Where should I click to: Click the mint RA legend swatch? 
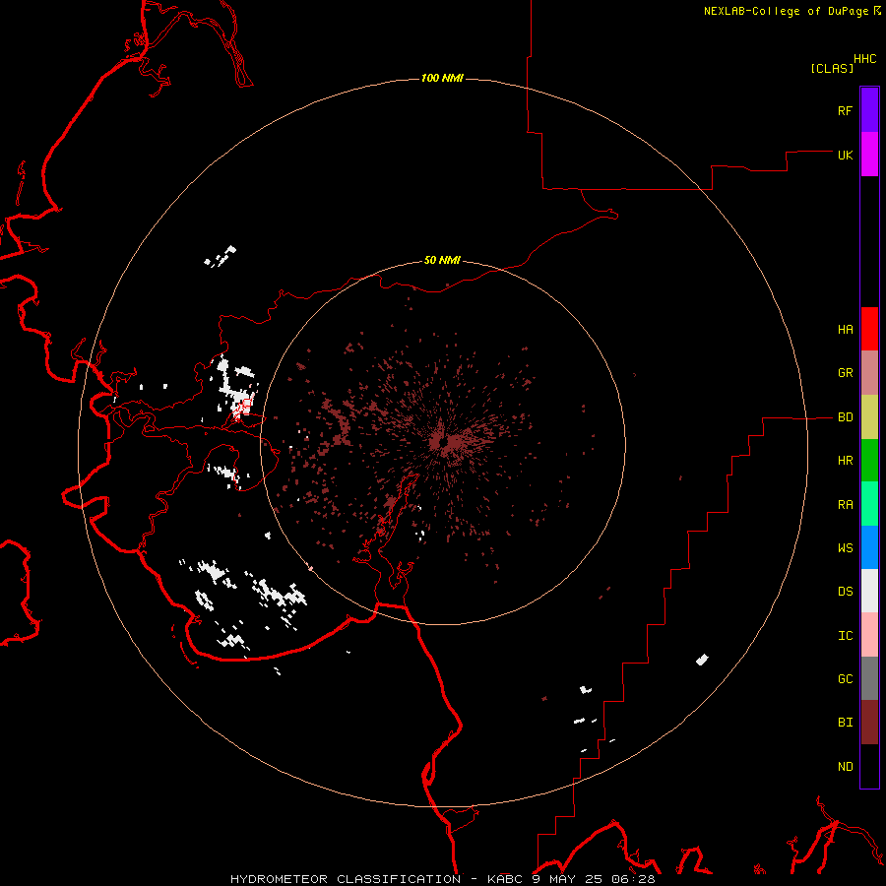click(869, 504)
